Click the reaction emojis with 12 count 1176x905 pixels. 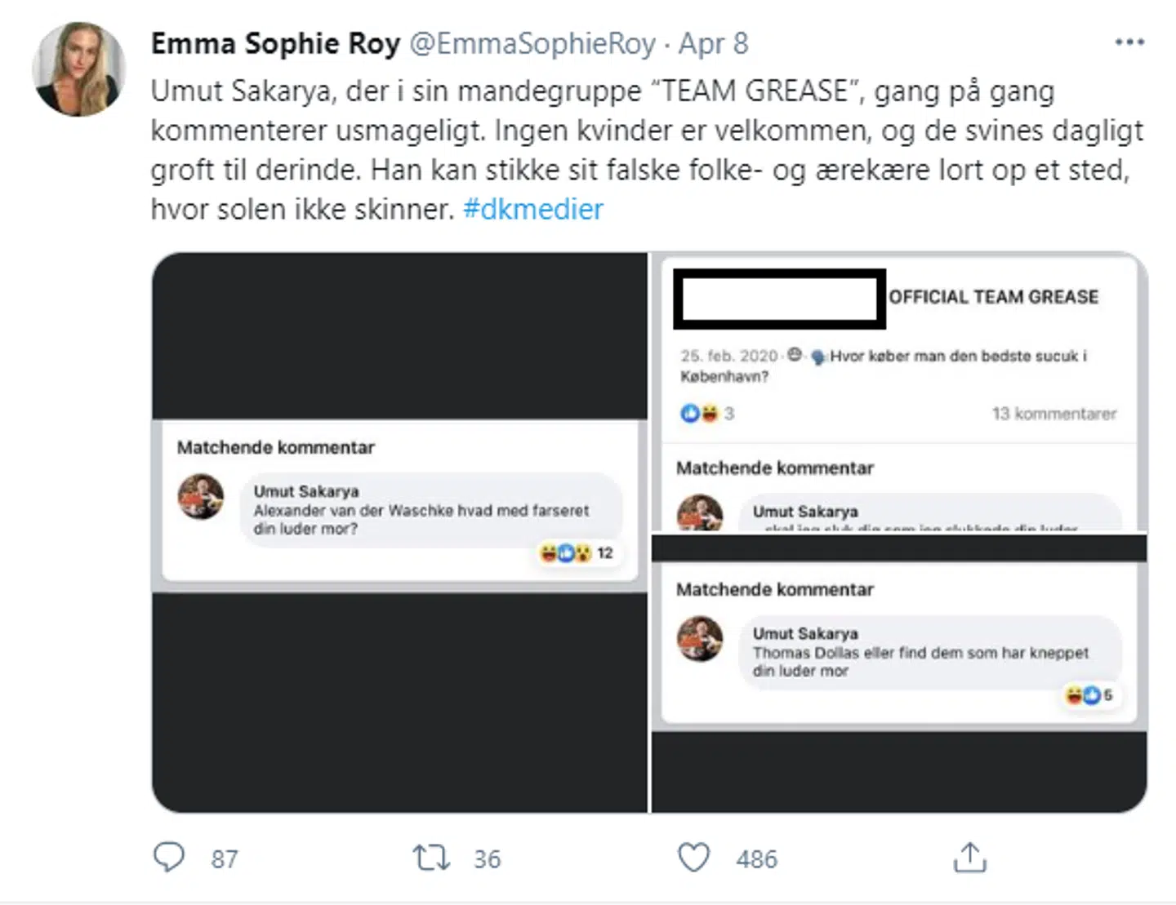[x=577, y=553]
